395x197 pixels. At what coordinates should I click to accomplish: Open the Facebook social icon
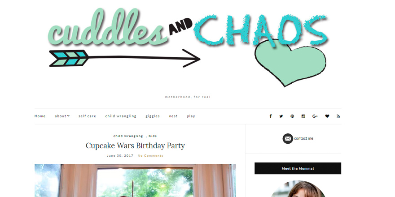pyautogui.click(x=271, y=116)
